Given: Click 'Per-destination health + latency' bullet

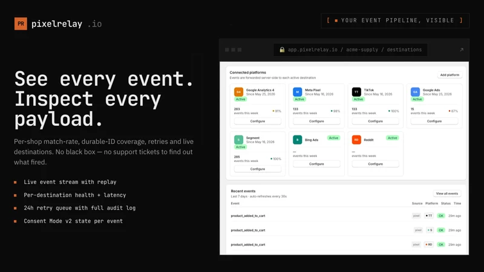Looking at the screenshot, I should point(74,195).
